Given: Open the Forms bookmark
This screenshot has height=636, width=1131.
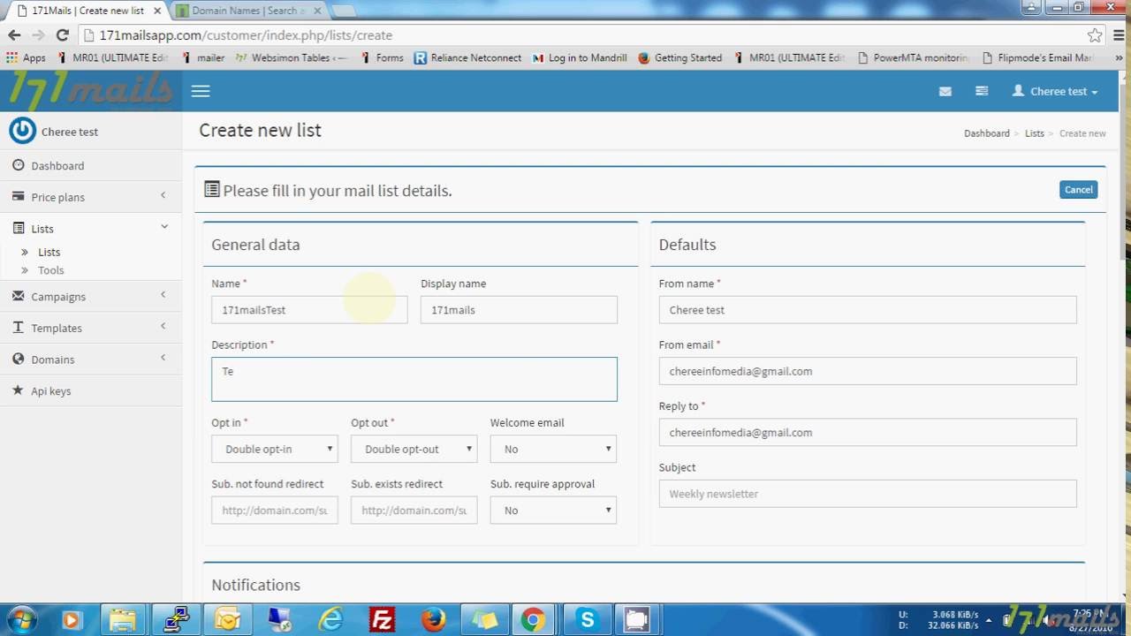Looking at the screenshot, I should [382, 57].
